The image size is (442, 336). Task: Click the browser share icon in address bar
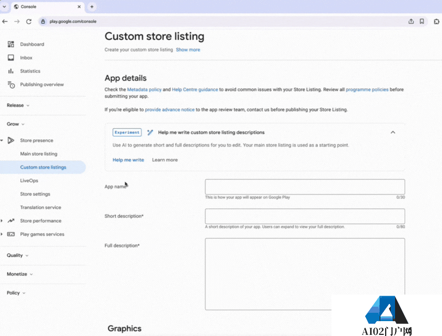click(x=411, y=22)
